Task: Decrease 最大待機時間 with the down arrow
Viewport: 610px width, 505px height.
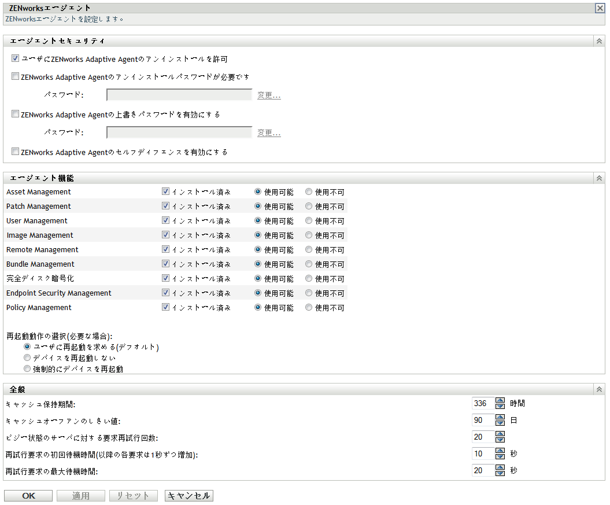Action: coord(500,473)
